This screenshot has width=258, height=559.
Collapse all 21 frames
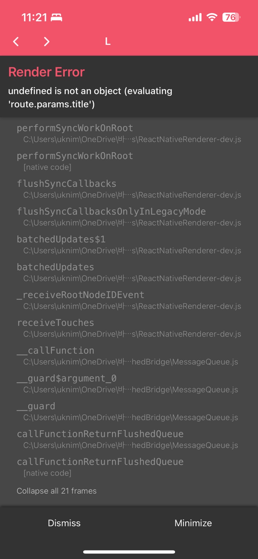(x=57, y=491)
